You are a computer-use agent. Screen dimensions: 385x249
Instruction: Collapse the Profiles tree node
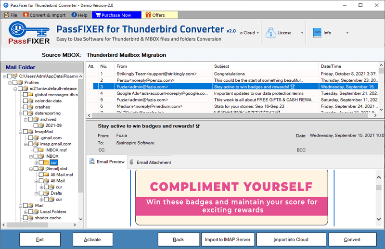(x=10, y=82)
